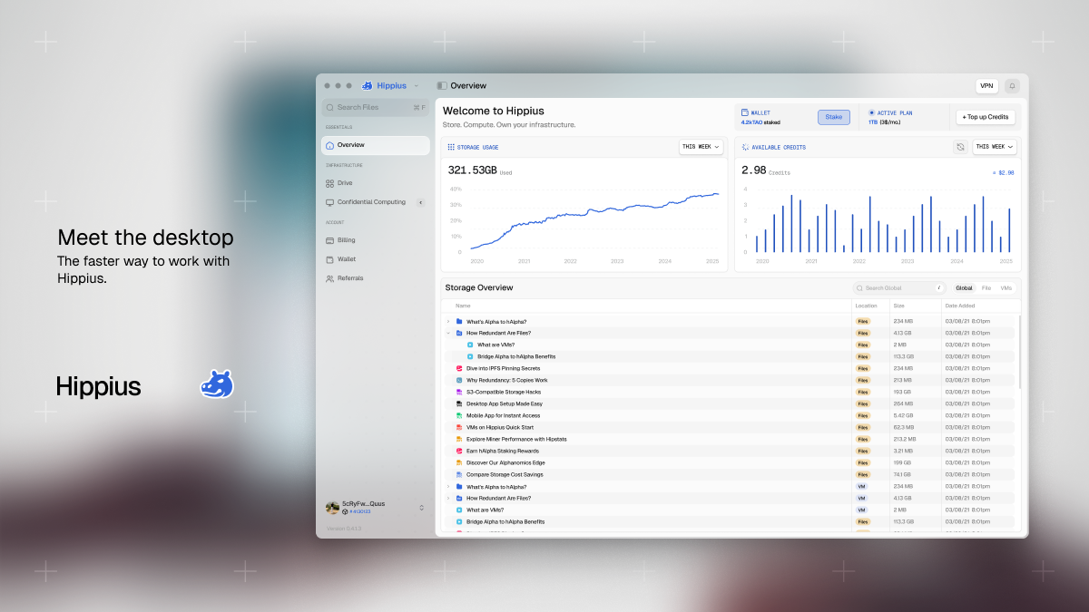Open the notifications bell

pos(1012,86)
